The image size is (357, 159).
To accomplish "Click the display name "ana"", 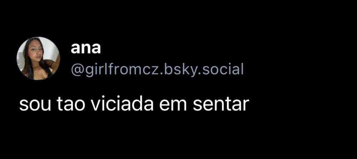I will [86, 49].
